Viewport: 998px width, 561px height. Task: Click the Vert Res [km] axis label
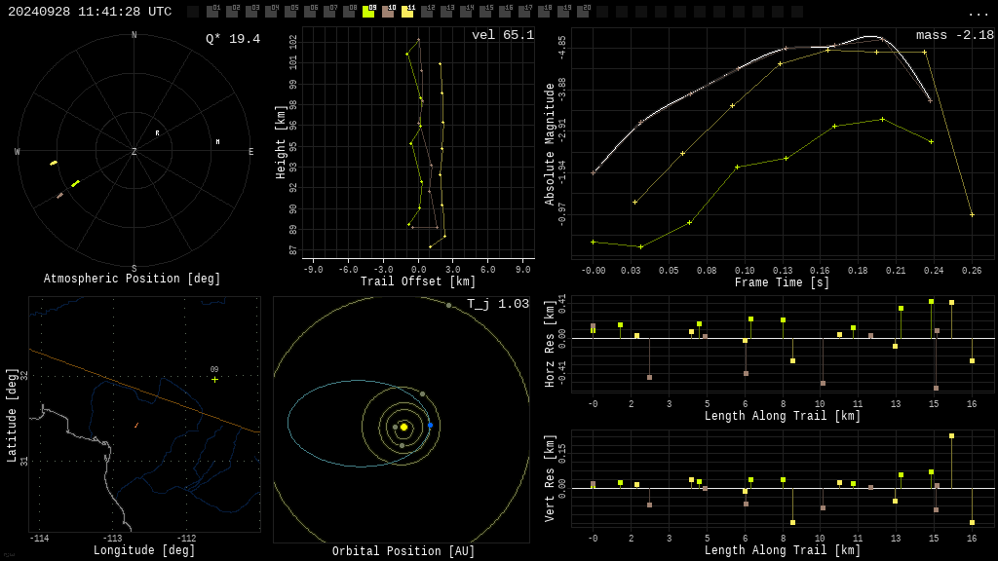pyautogui.click(x=550, y=477)
